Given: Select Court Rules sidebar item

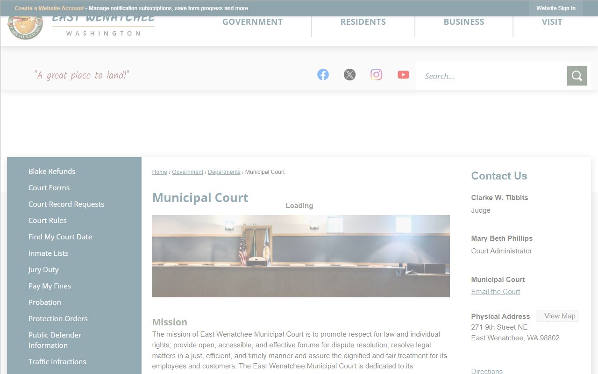Looking at the screenshot, I should [48, 221].
